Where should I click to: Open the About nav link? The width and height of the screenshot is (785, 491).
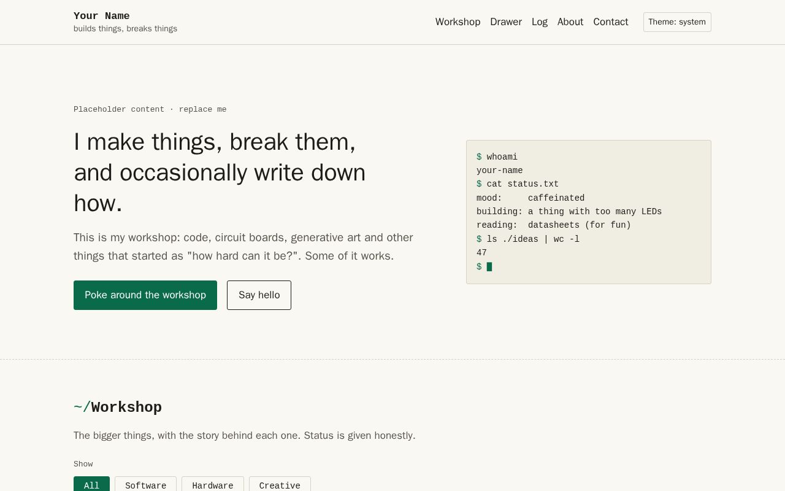click(x=570, y=22)
